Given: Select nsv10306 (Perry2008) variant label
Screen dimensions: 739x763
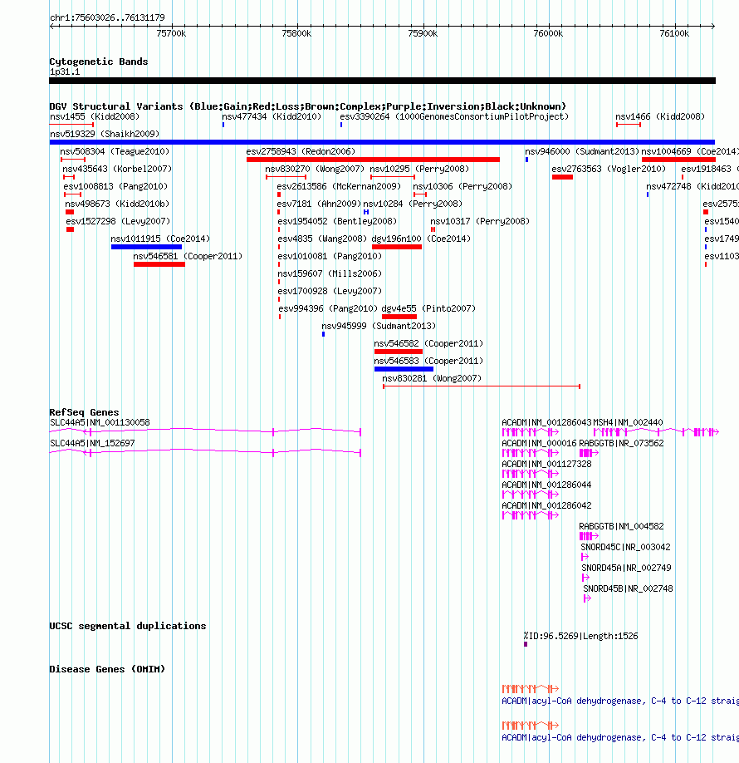Looking at the screenshot, I should 462,187.
